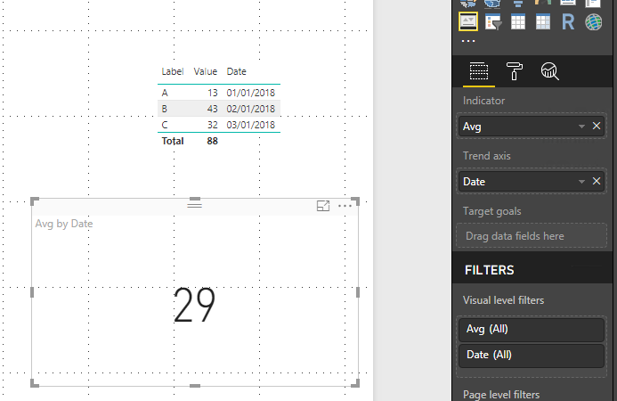Expand the Date (All) visual filter

point(532,355)
